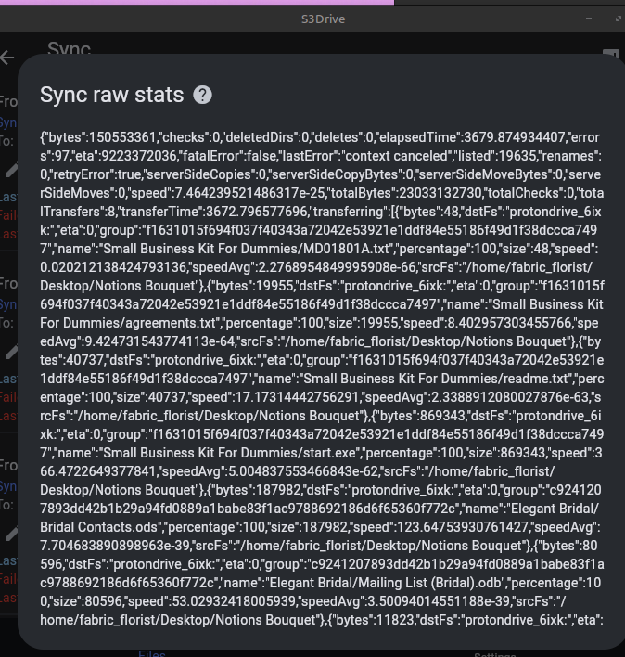Image resolution: width=625 pixels, height=657 pixels.
Task: Click the Sync raw stats heading
Action: pos(112,95)
